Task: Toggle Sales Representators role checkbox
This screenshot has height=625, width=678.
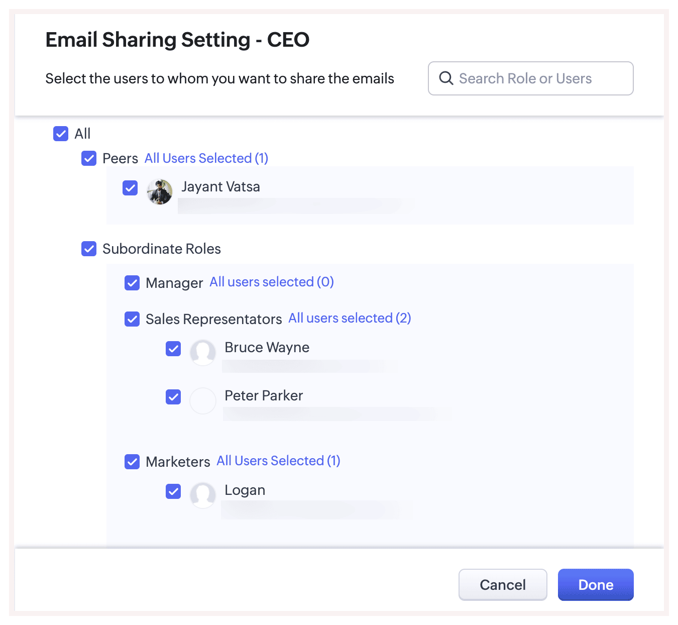Action: click(132, 319)
